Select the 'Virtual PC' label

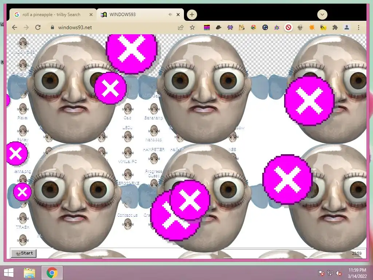[128, 162]
